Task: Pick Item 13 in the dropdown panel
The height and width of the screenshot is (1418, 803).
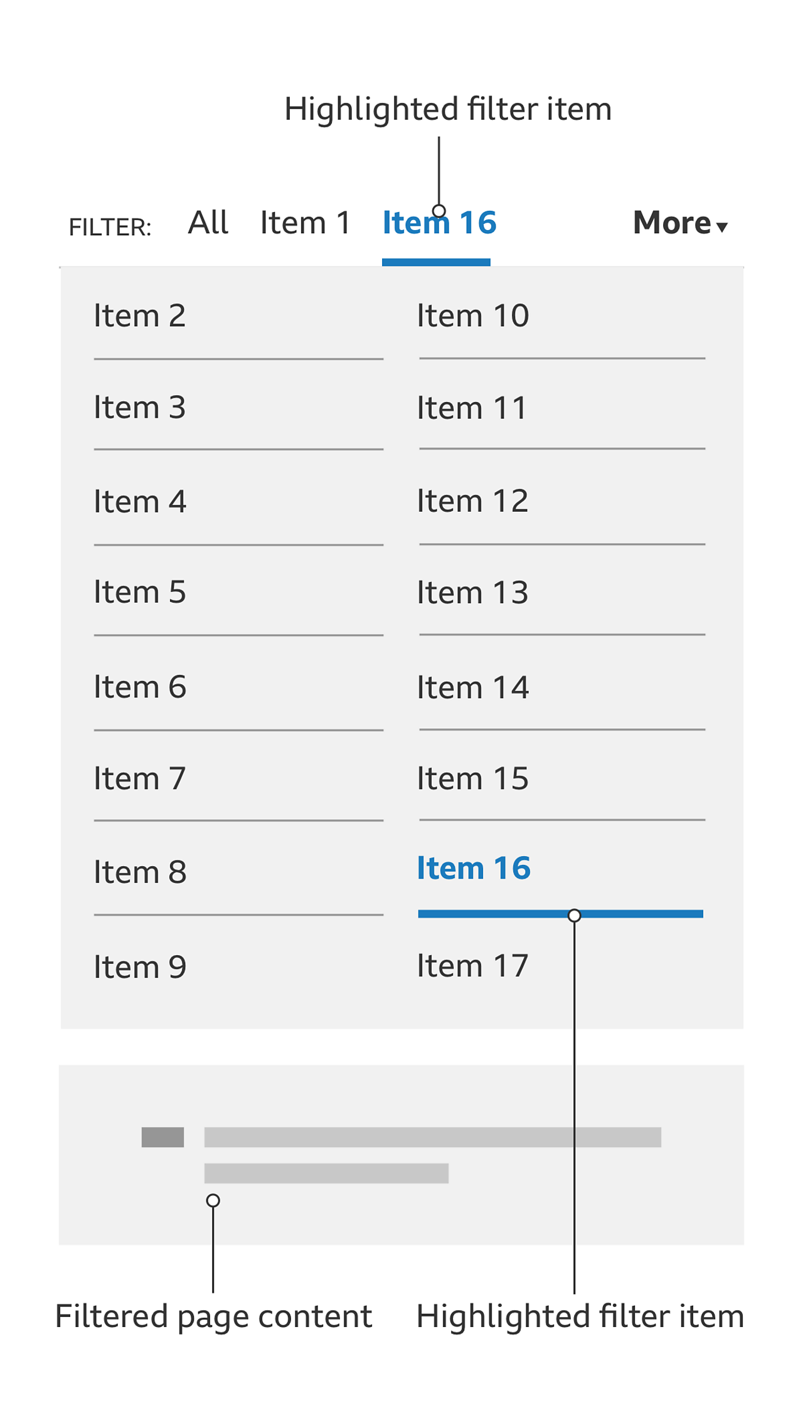Action: tap(472, 593)
